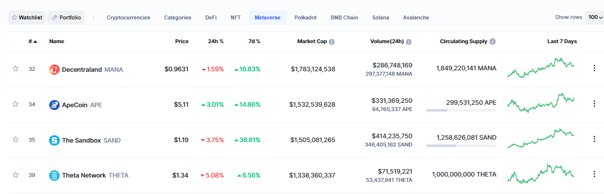Expand the Show rows 100 dropdown
The width and height of the screenshot is (604, 194).
(x=594, y=17)
